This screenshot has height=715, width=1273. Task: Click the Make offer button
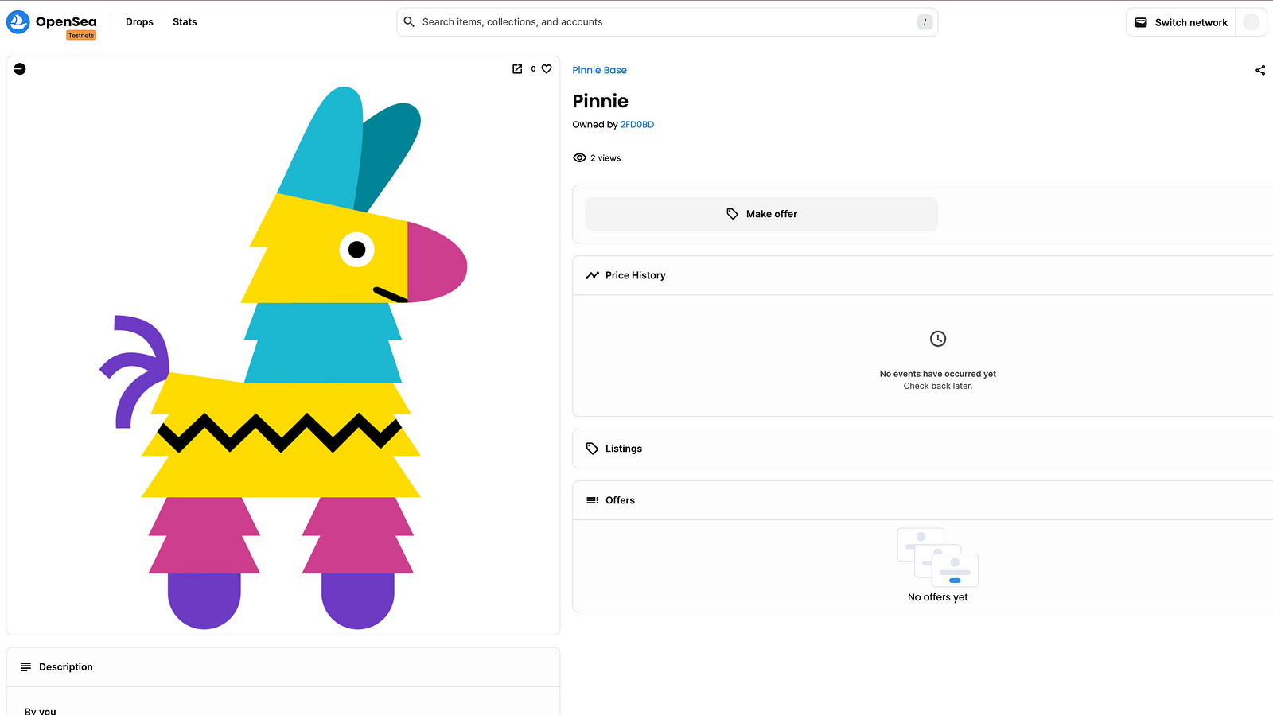point(761,214)
